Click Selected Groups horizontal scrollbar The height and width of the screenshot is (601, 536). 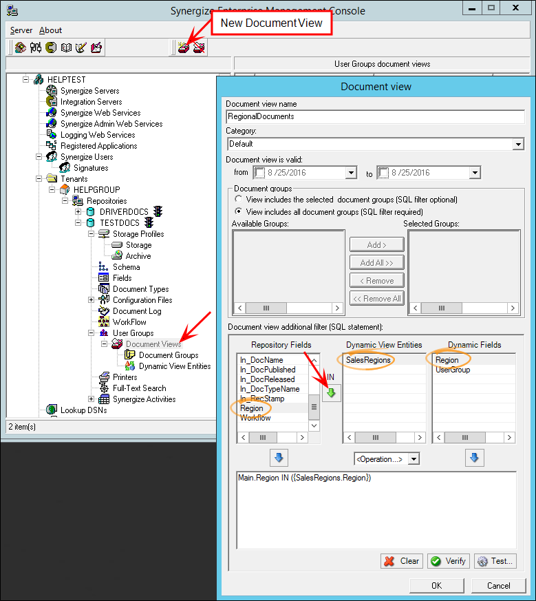click(x=464, y=308)
